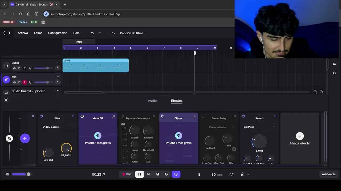341x191 pixels.
Task: Open the -24dB / octave filter dropdown
Action: tap(57, 127)
